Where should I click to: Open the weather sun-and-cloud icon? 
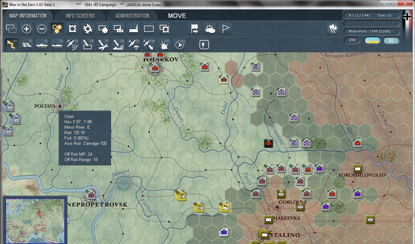click(210, 29)
